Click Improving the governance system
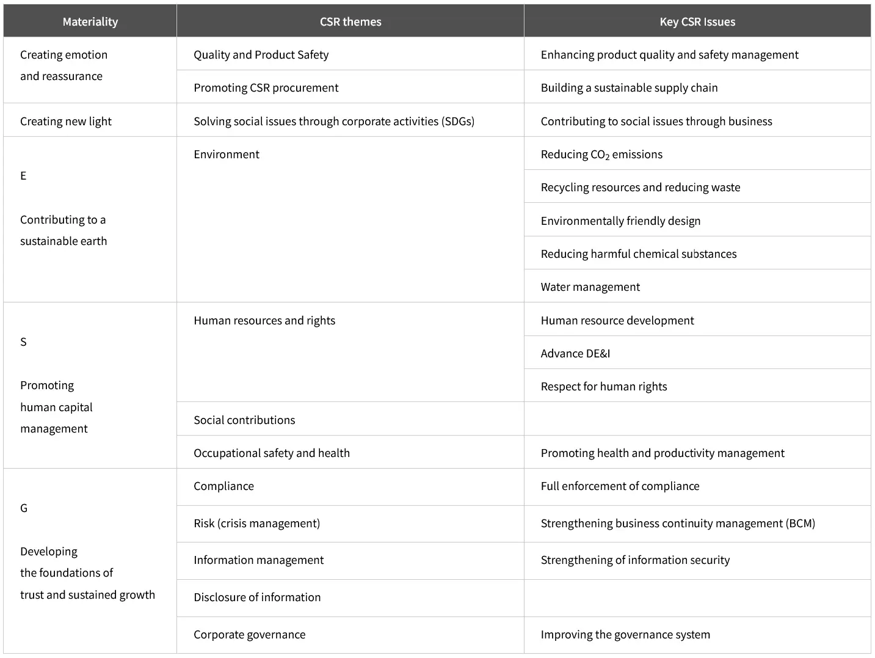875x658 pixels. (x=625, y=635)
